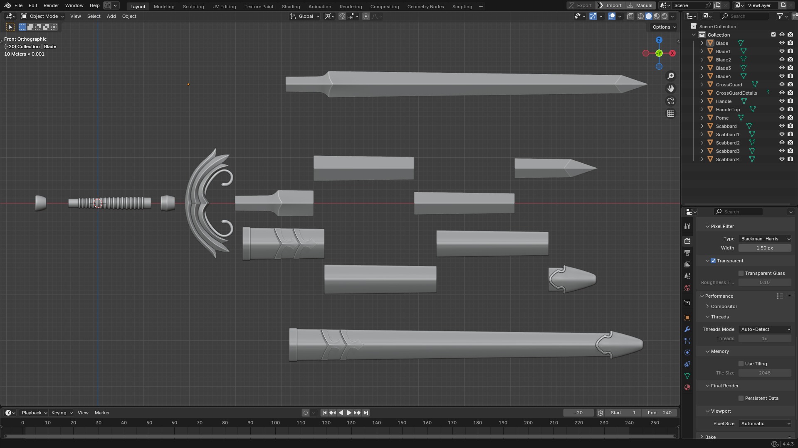Click the End frame field showing 240
Screen dimensions: 798x448
coord(659,413)
